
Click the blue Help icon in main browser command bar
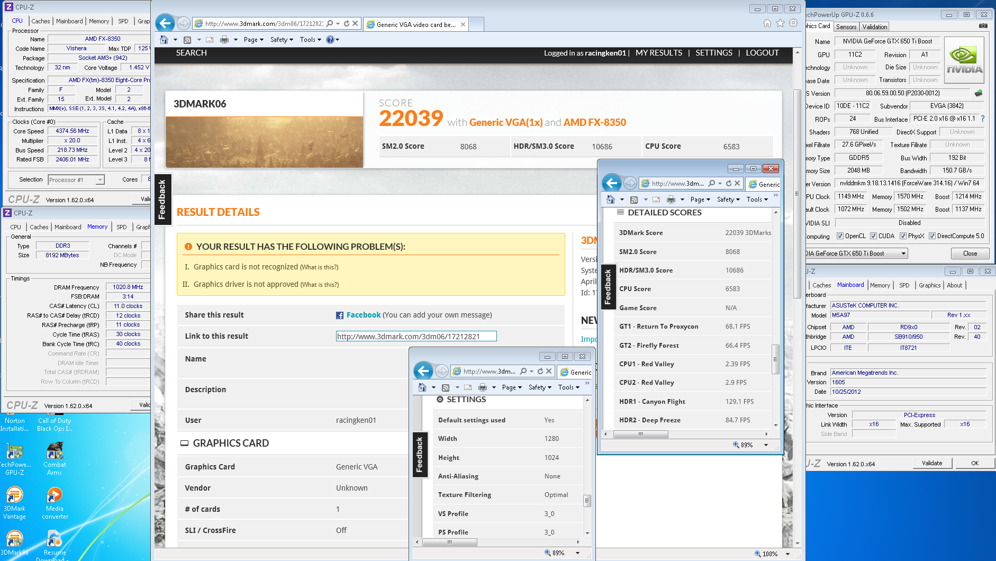pos(330,40)
